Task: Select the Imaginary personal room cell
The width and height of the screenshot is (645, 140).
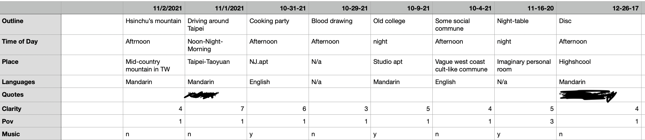Action: 526,65
